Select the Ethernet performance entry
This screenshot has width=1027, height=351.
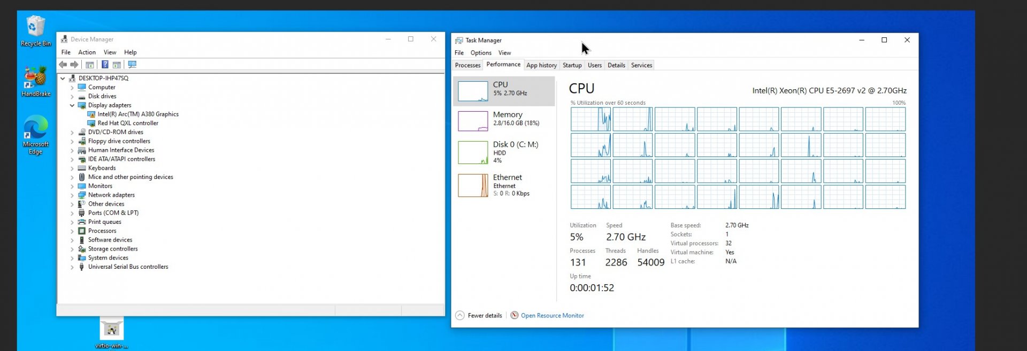point(504,185)
